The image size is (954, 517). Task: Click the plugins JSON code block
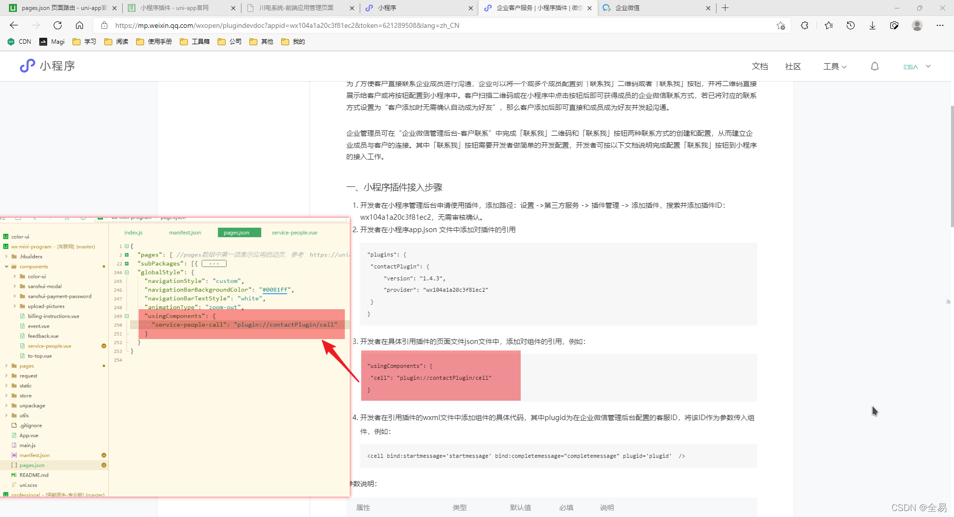pyautogui.click(x=558, y=284)
